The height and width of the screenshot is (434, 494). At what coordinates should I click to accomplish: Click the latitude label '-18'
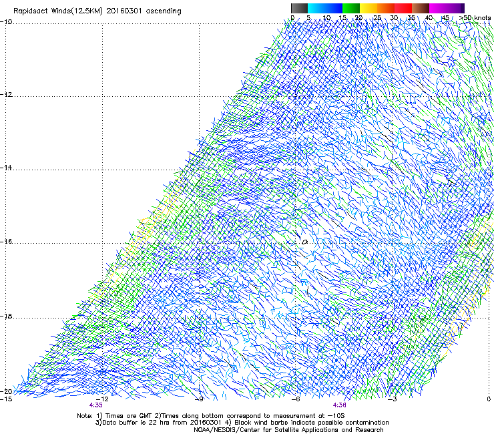tap(7, 316)
